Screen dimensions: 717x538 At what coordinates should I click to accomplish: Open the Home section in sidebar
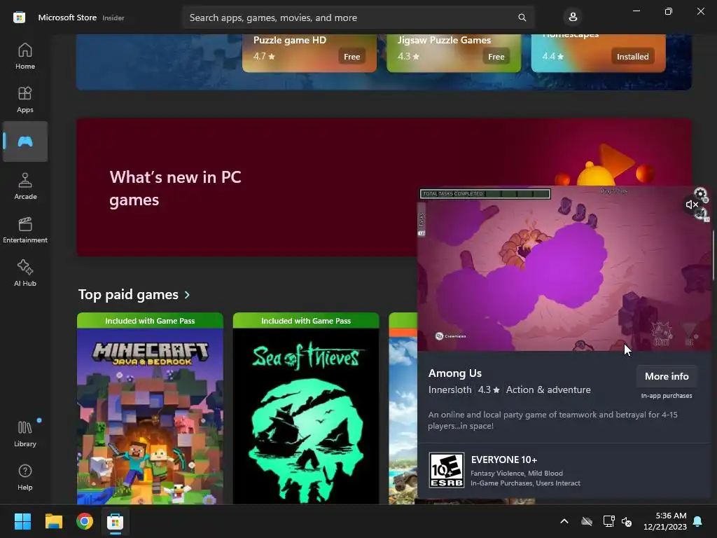click(25, 56)
